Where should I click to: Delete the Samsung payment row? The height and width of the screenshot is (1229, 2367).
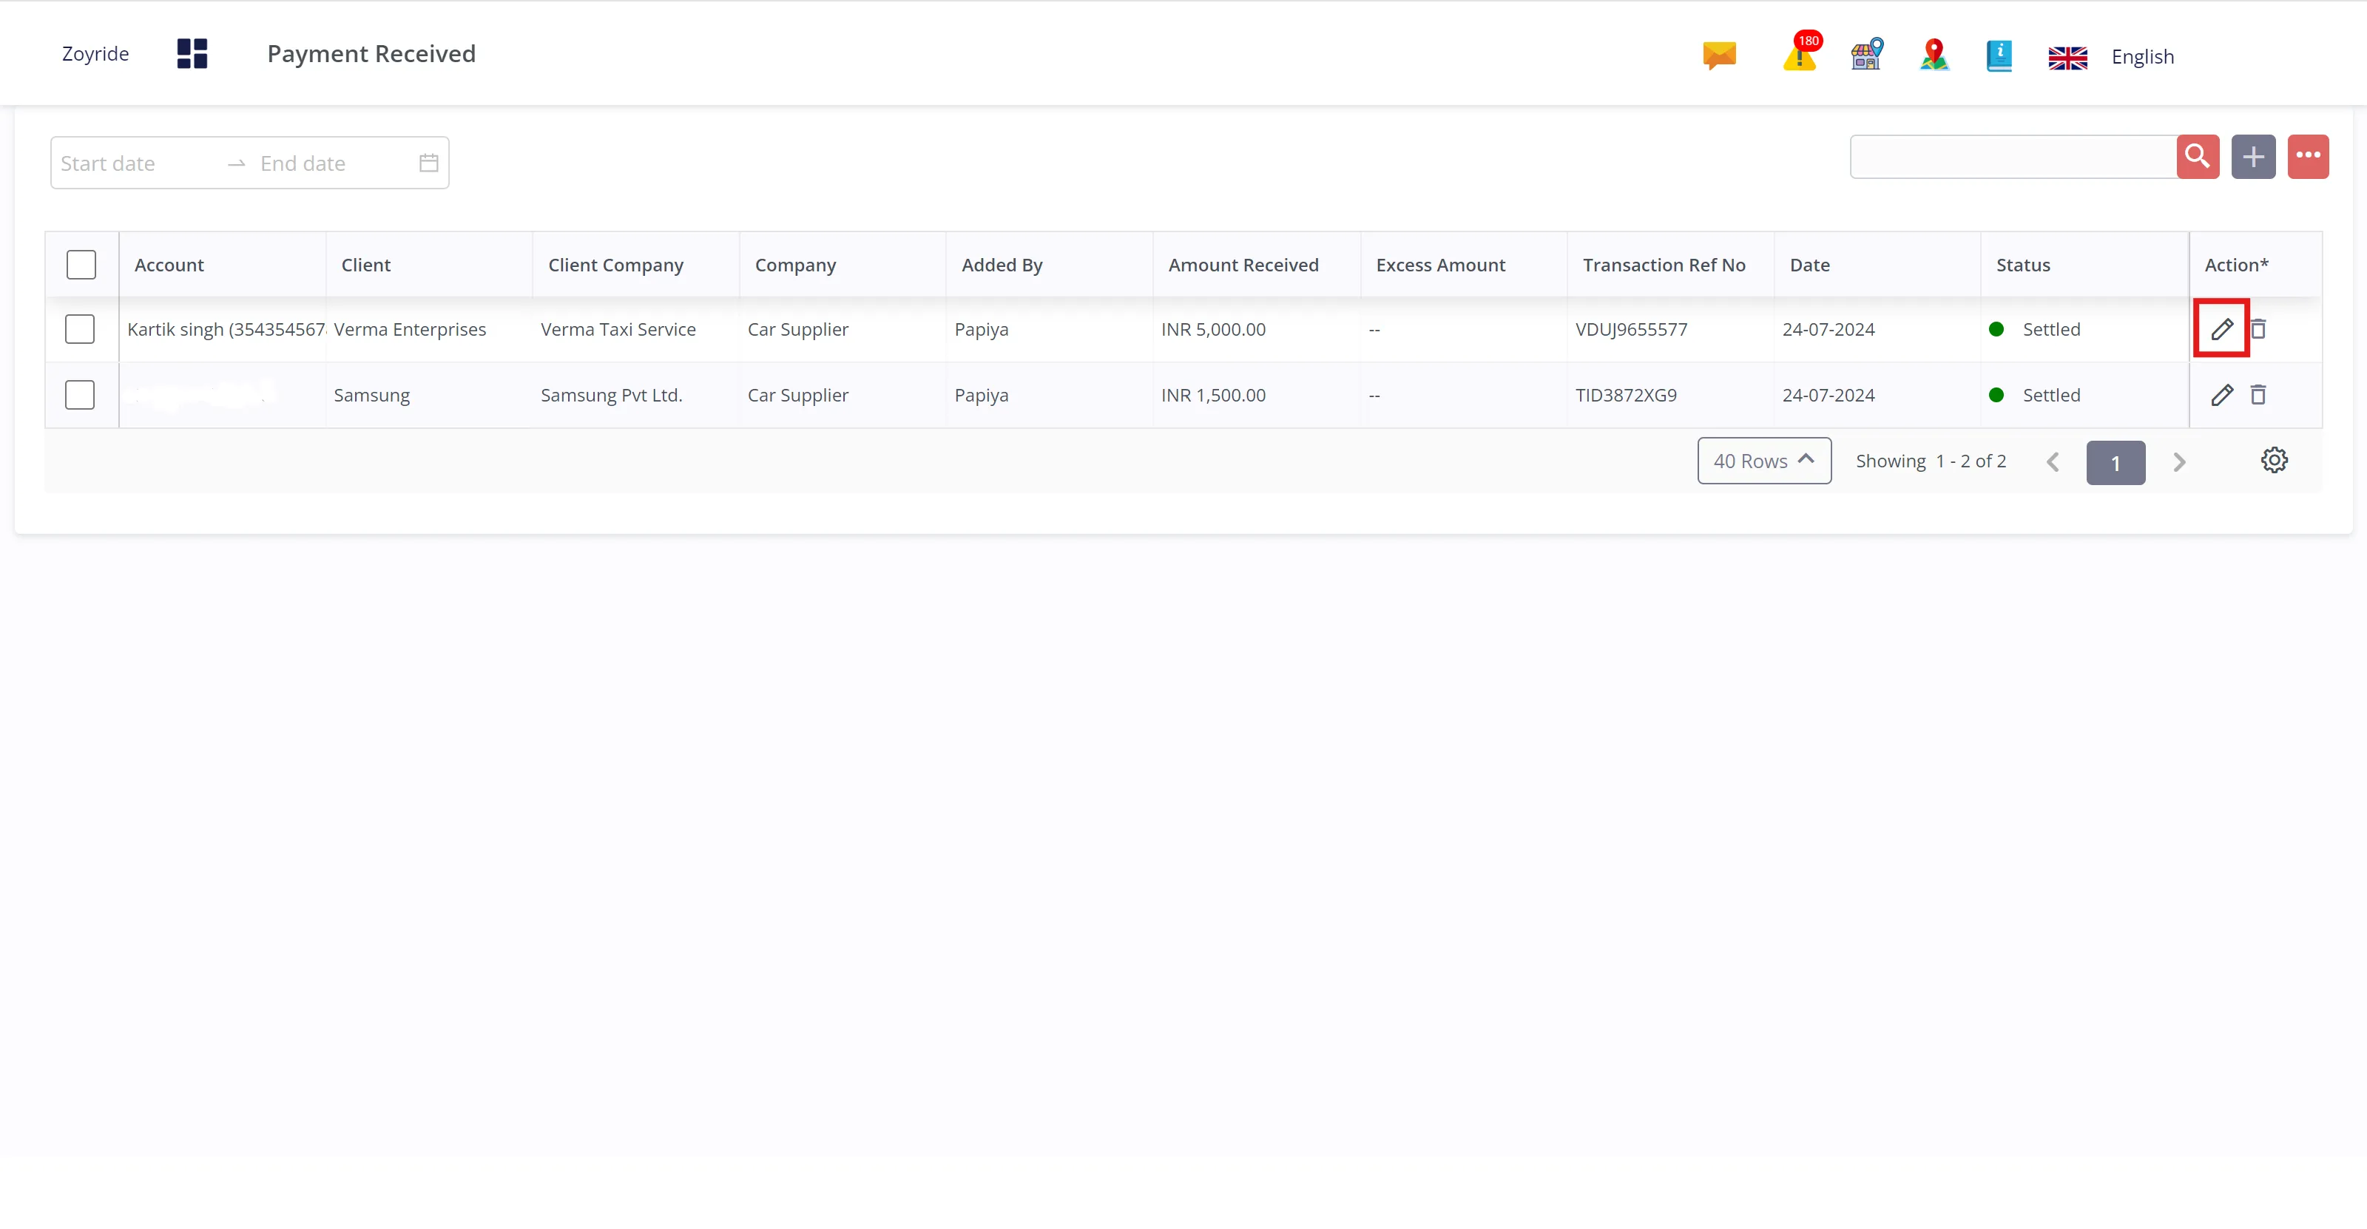[2258, 394]
